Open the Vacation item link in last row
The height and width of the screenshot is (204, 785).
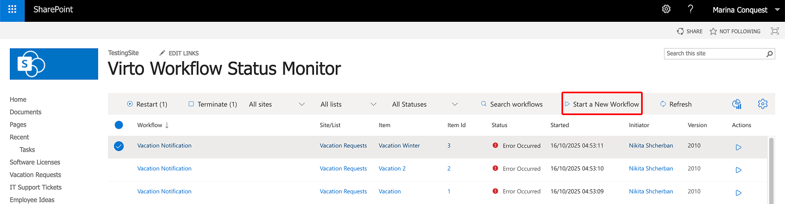coord(390,191)
